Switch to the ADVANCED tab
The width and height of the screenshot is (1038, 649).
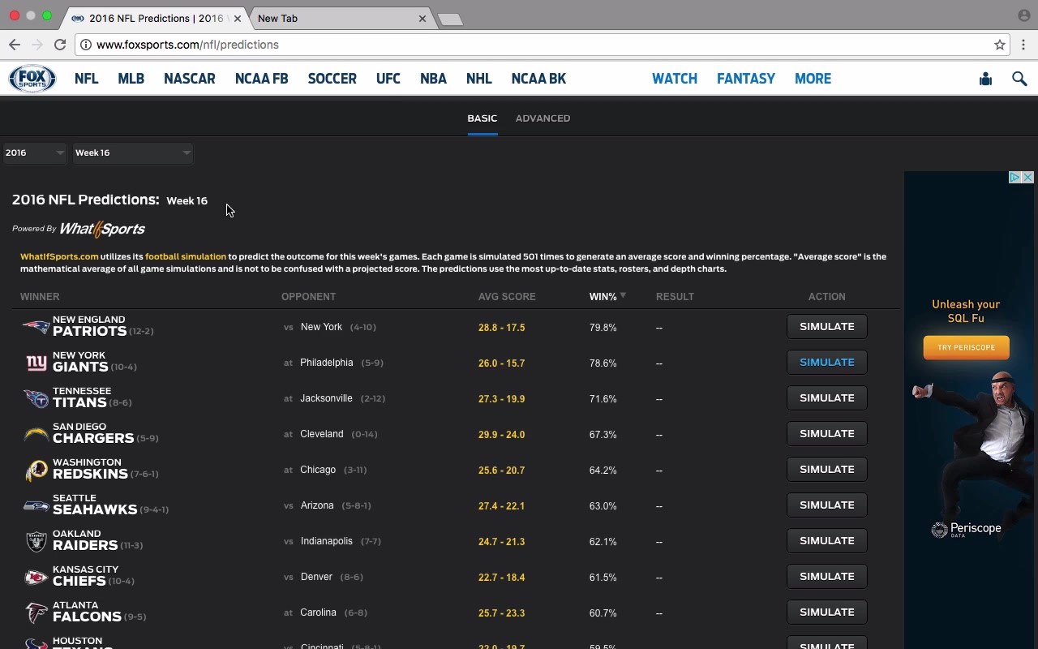point(543,118)
